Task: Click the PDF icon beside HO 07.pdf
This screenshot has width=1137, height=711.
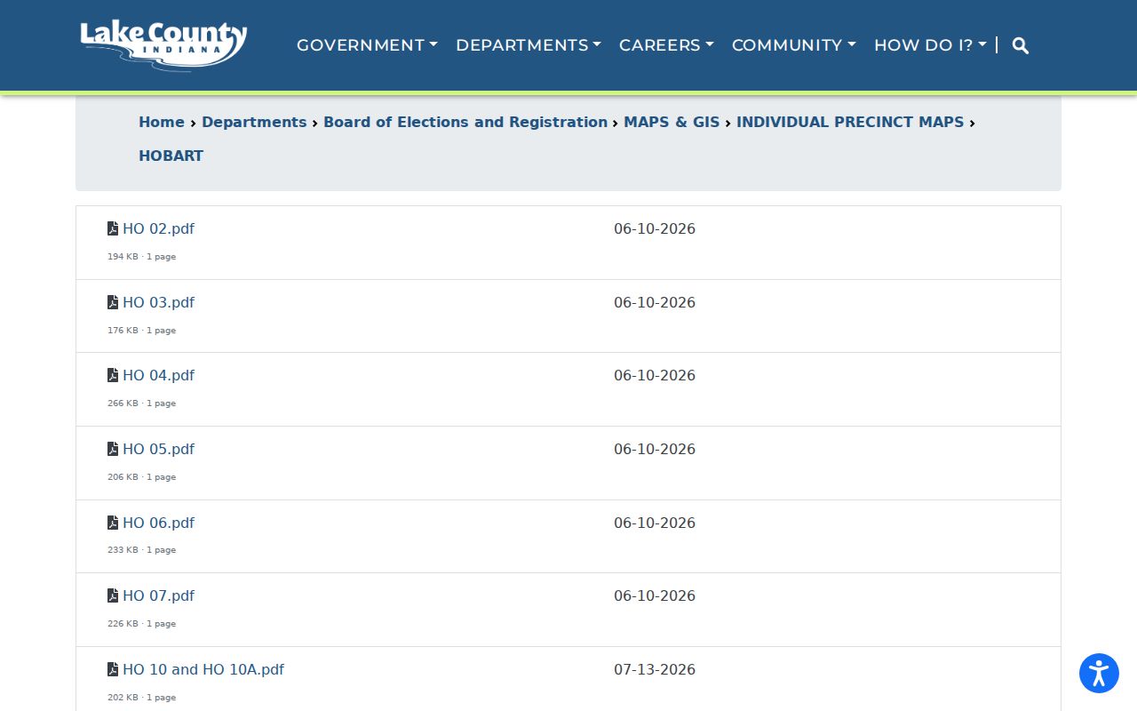Action: click(113, 595)
